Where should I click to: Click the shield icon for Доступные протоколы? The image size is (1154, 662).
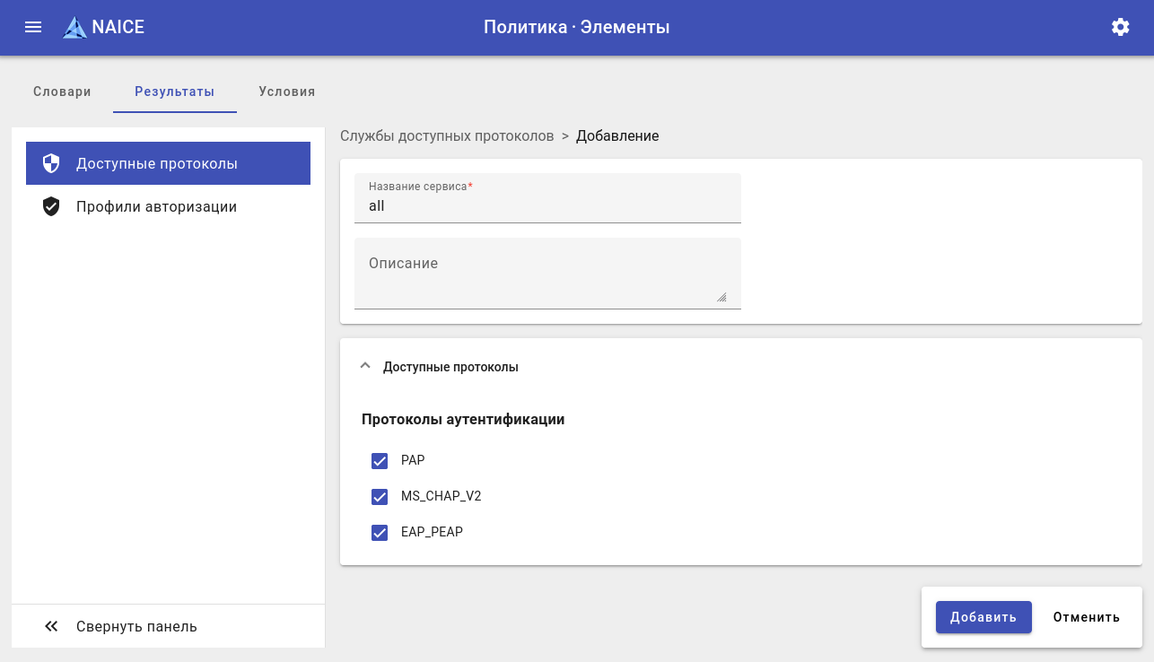(51, 163)
